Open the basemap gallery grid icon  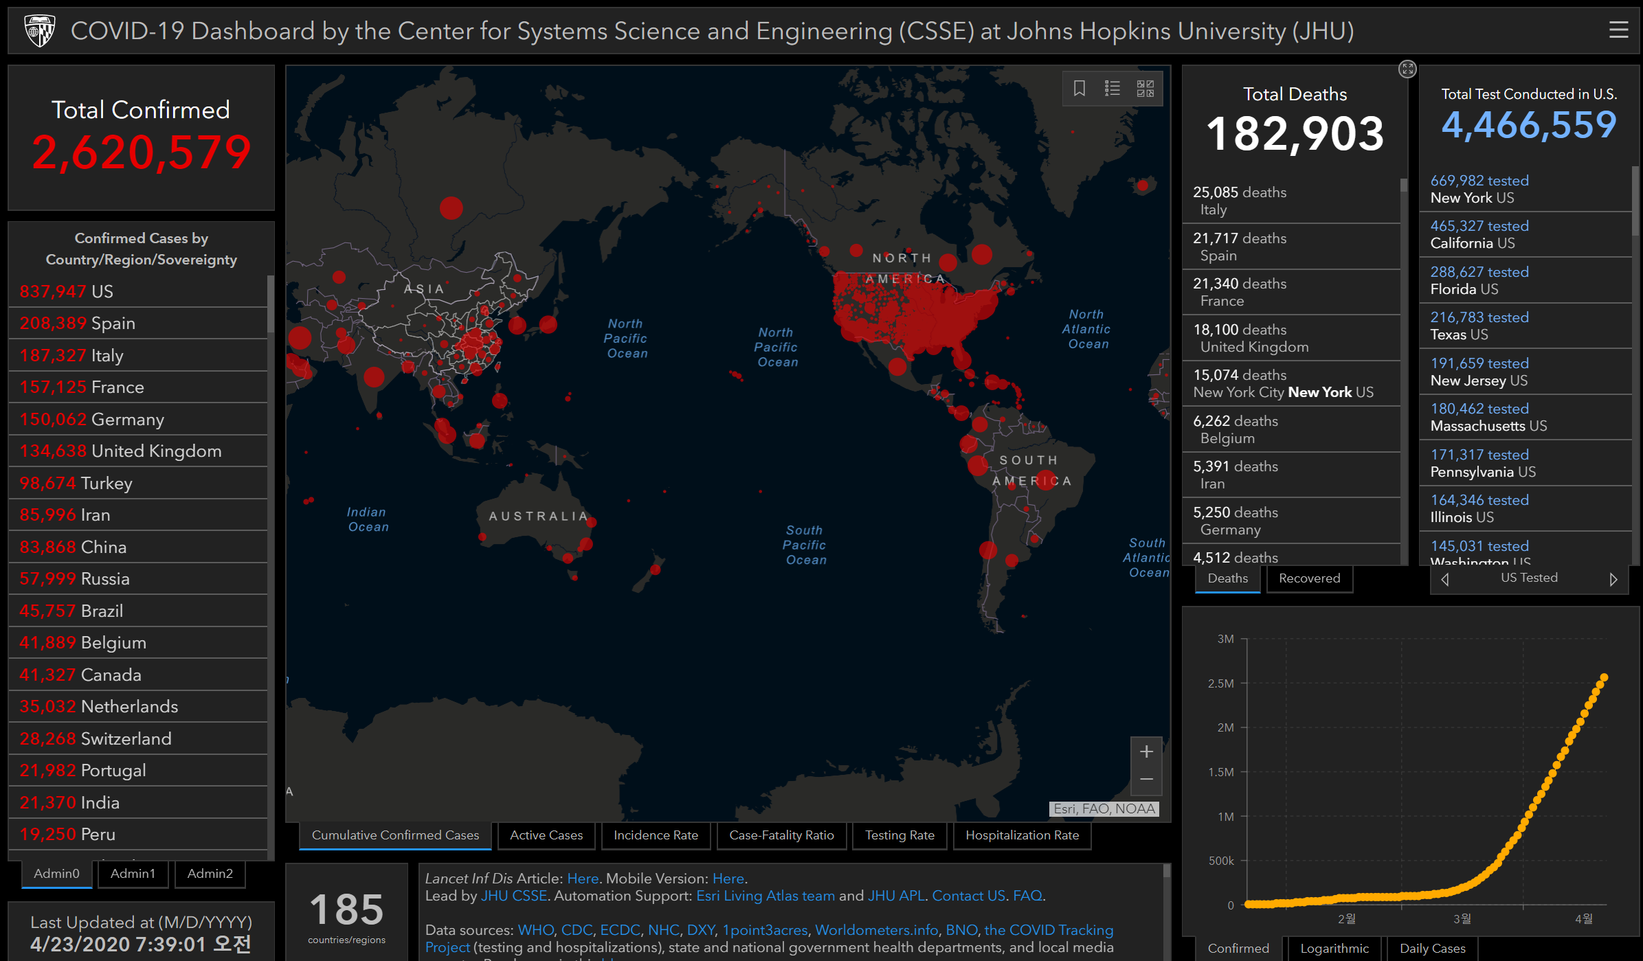(1145, 88)
